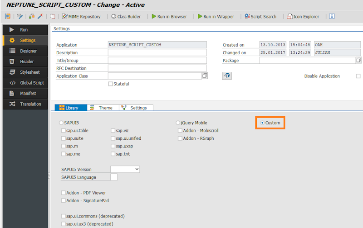Image resolution: width=363 pixels, height=228 pixels.
Task: Click the SAPUI5 Language input box
Action: pos(114,177)
